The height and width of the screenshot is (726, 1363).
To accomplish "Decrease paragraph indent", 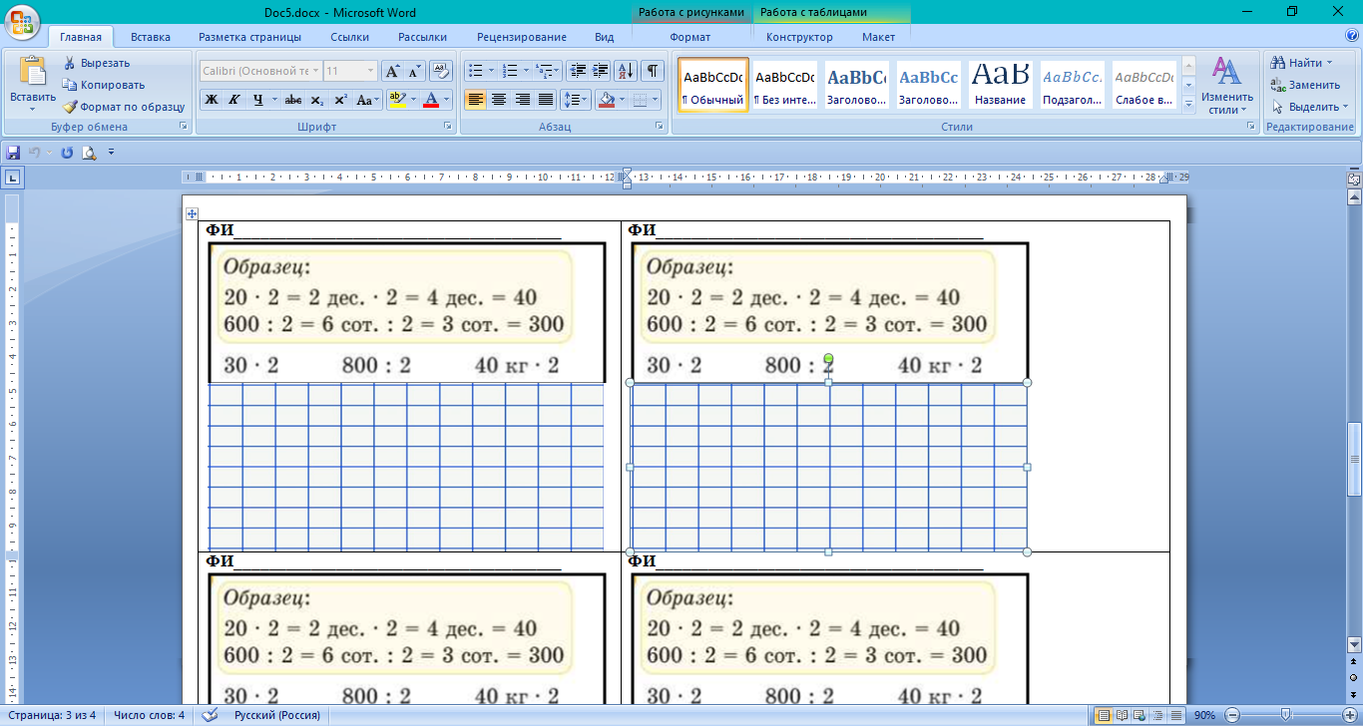I will tap(577, 71).
